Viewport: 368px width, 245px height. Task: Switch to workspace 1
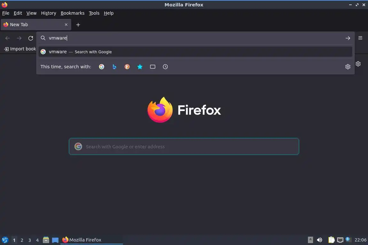14,240
